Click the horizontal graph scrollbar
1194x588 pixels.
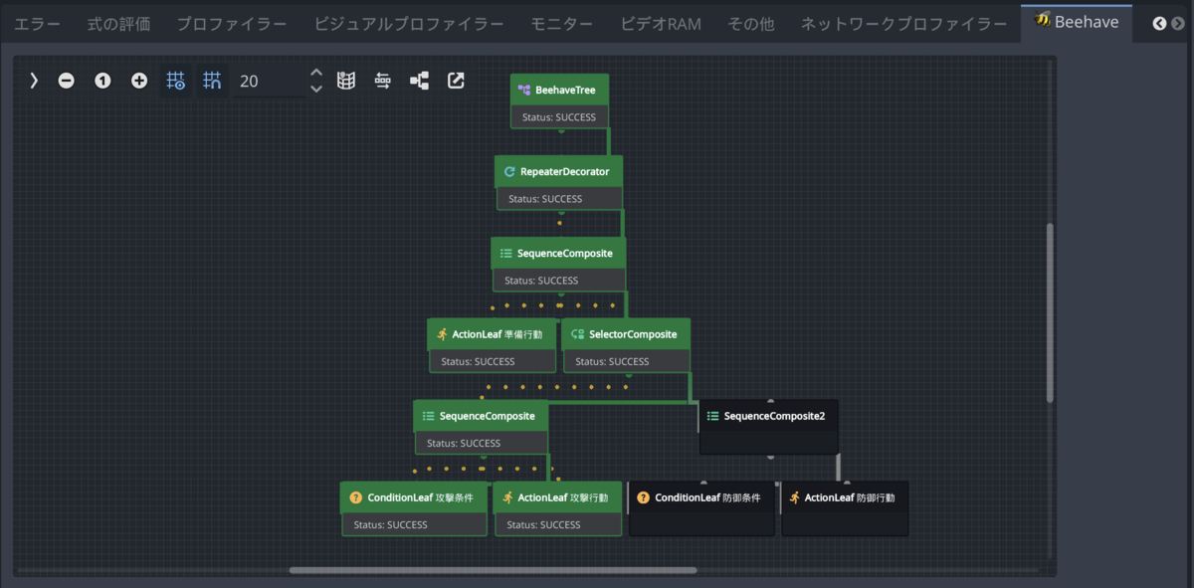[x=493, y=570]
